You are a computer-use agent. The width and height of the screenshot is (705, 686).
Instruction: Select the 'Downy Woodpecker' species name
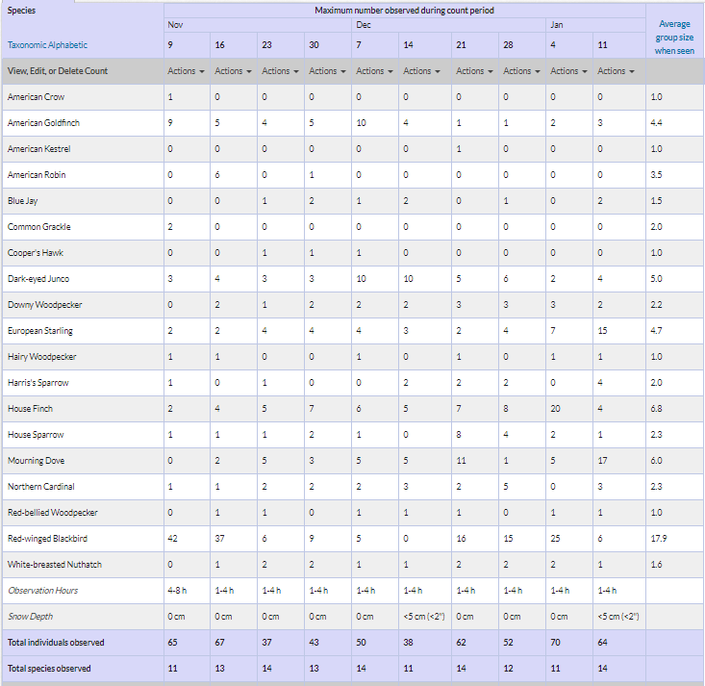coord(45,305)
